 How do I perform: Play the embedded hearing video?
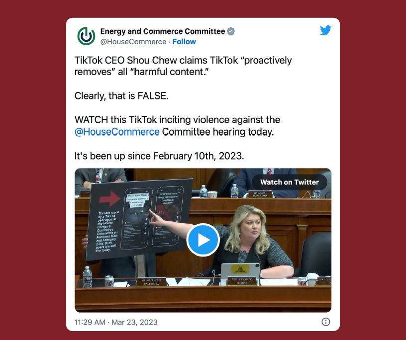(x=203, y=240)
